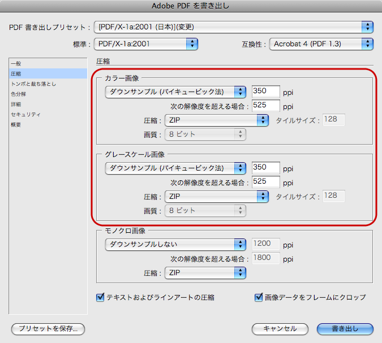Toggle テキストおよびラインアートの圧縮 checkbox
382x343 pixels.
point(100,297)
